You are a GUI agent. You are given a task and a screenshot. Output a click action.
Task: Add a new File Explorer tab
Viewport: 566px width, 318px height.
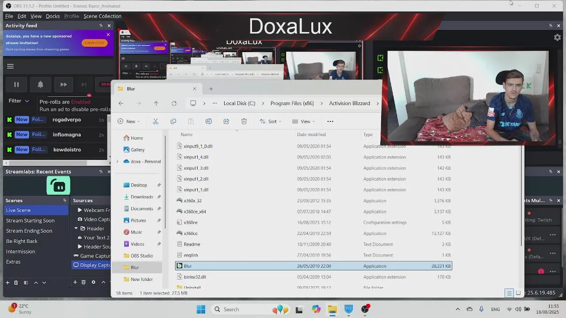(x=211, y=89)
